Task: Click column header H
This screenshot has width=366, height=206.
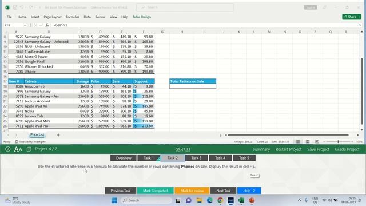Action: (182, 32)
